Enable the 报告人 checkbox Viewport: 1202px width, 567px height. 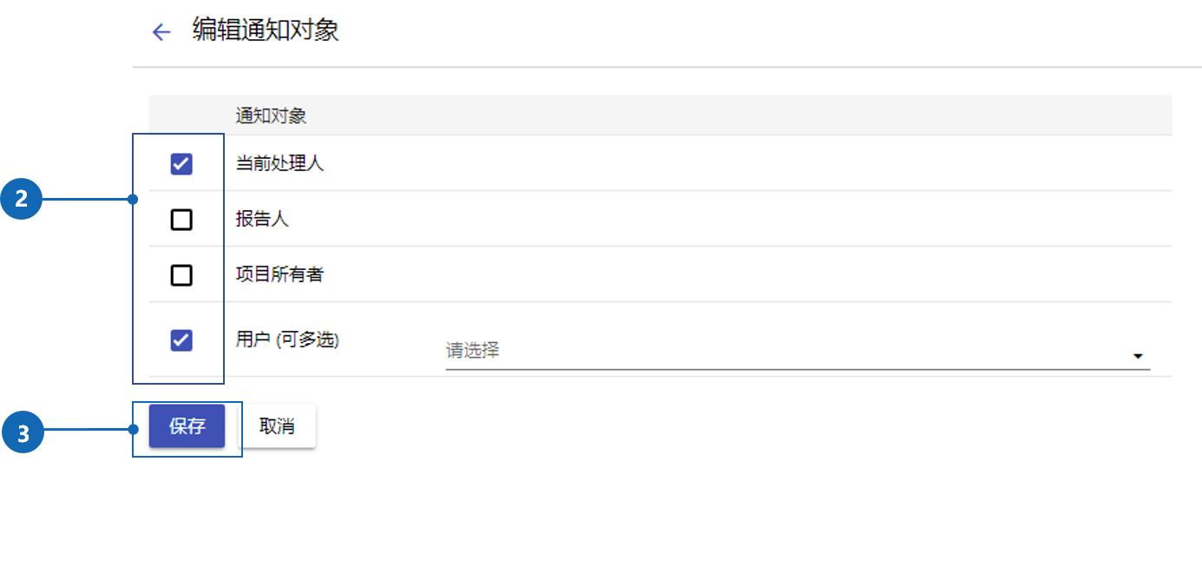[x=181, y=220]
